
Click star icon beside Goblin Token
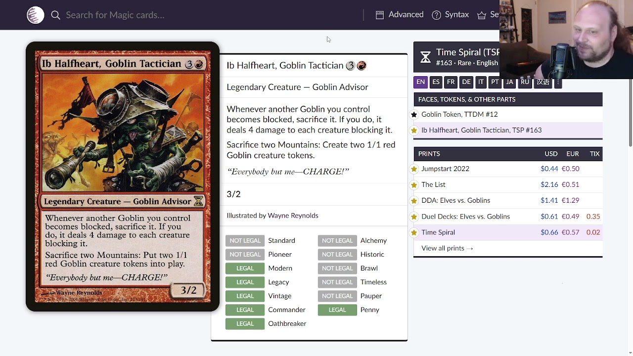tap(414, 115)
